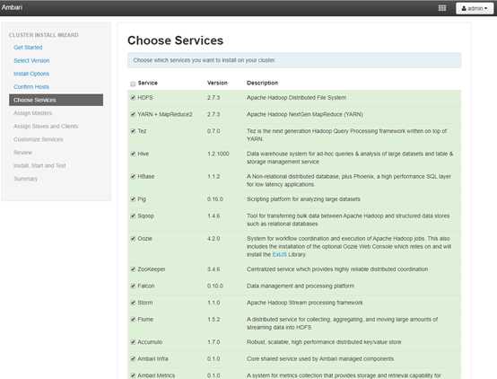The width and height of the screenshot is (497, 379).
Task: Click the Customize Services wizard step
Action: click(x=39, y=139)
